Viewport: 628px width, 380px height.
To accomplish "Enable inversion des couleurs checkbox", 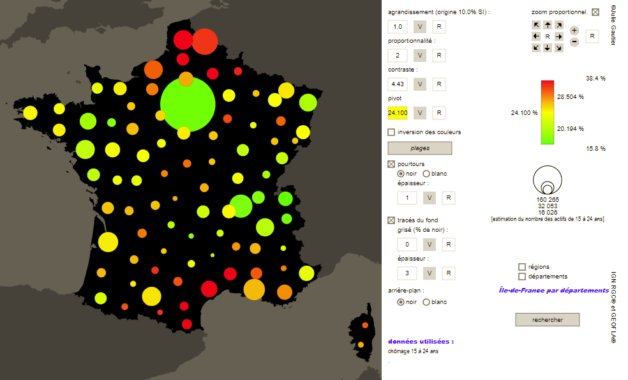I will tap(391, 132).
